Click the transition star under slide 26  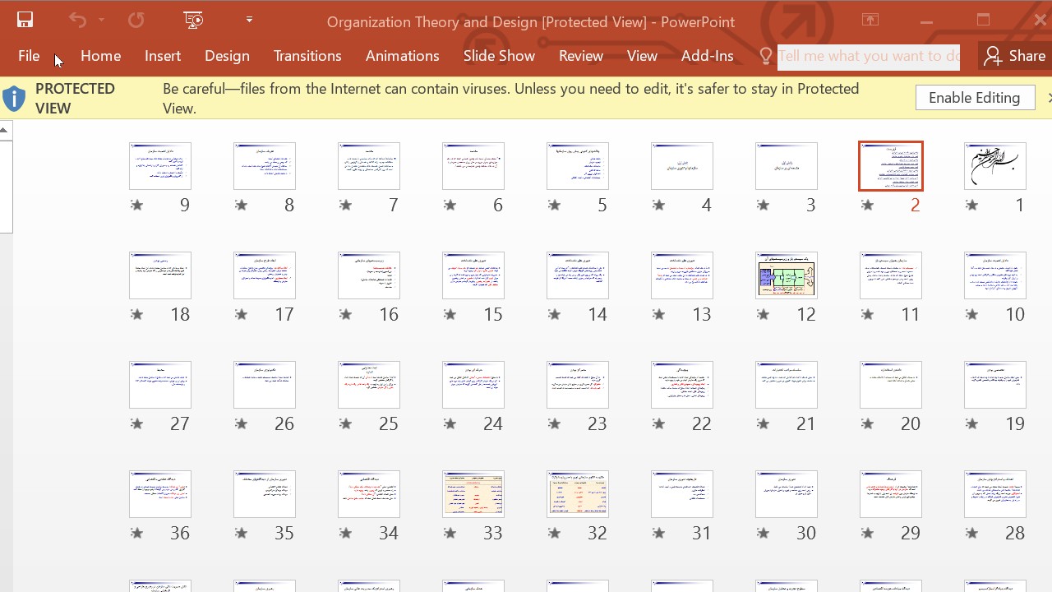tap(242, 424)
